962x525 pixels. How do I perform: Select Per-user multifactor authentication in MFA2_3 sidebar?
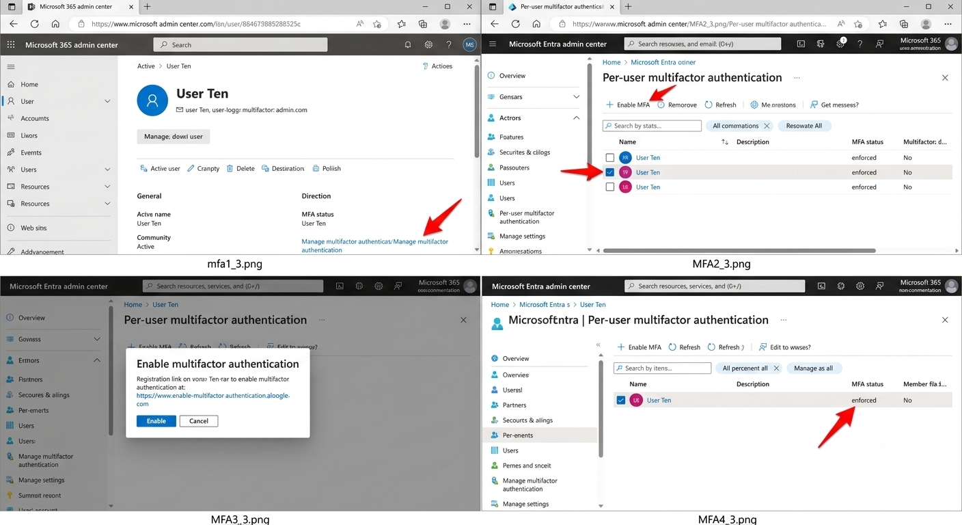click(x=527, y=217)
